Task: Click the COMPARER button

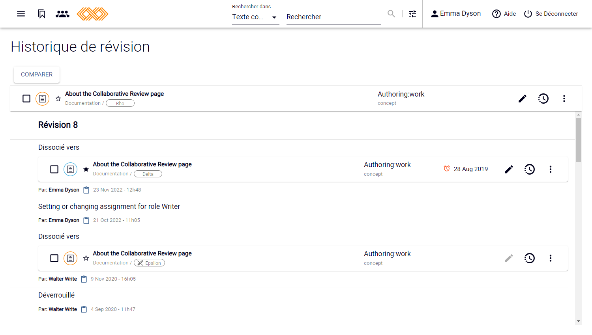Action: pos(37,74)
